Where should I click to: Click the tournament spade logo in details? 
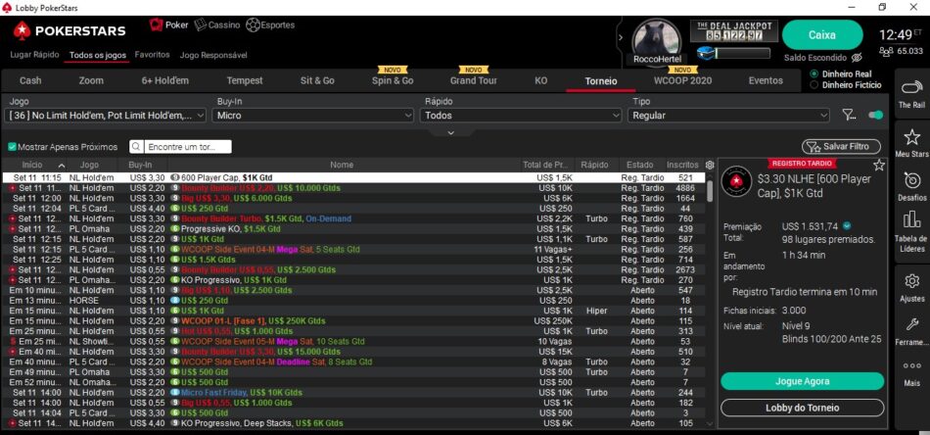[x=736, y=181]
